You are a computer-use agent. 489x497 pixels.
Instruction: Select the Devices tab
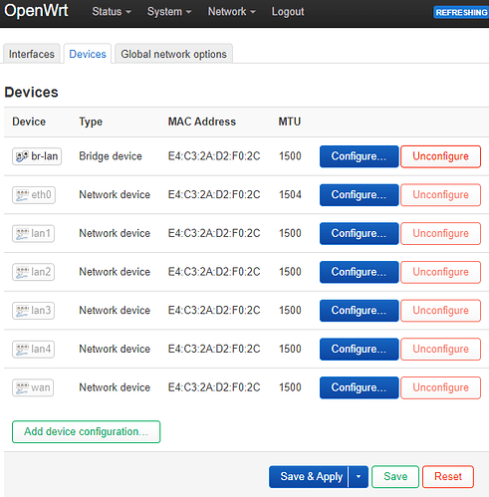[88, 54]
